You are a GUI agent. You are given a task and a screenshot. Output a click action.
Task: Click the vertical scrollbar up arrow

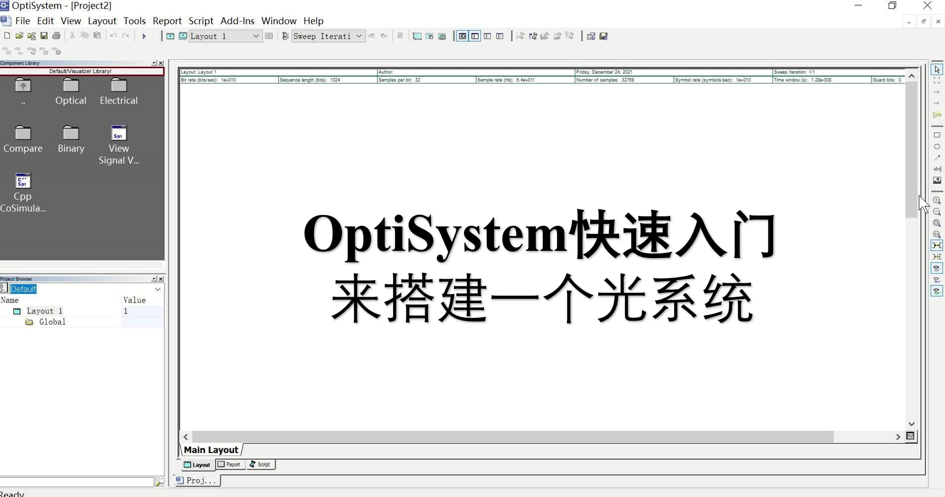[x=911, y=76]
